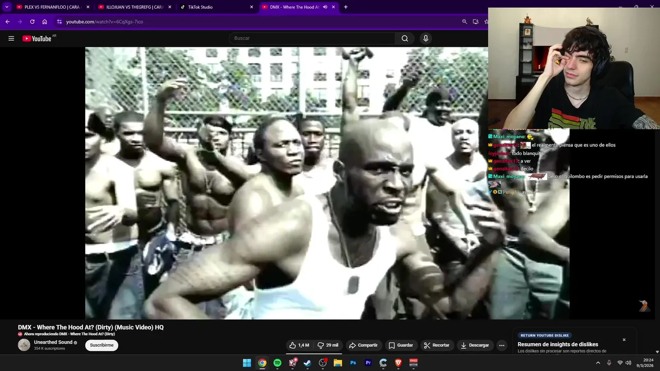The image size is (660, 371).
Task: Show hidden system tray icons
Action: click(x=598, y=363)
